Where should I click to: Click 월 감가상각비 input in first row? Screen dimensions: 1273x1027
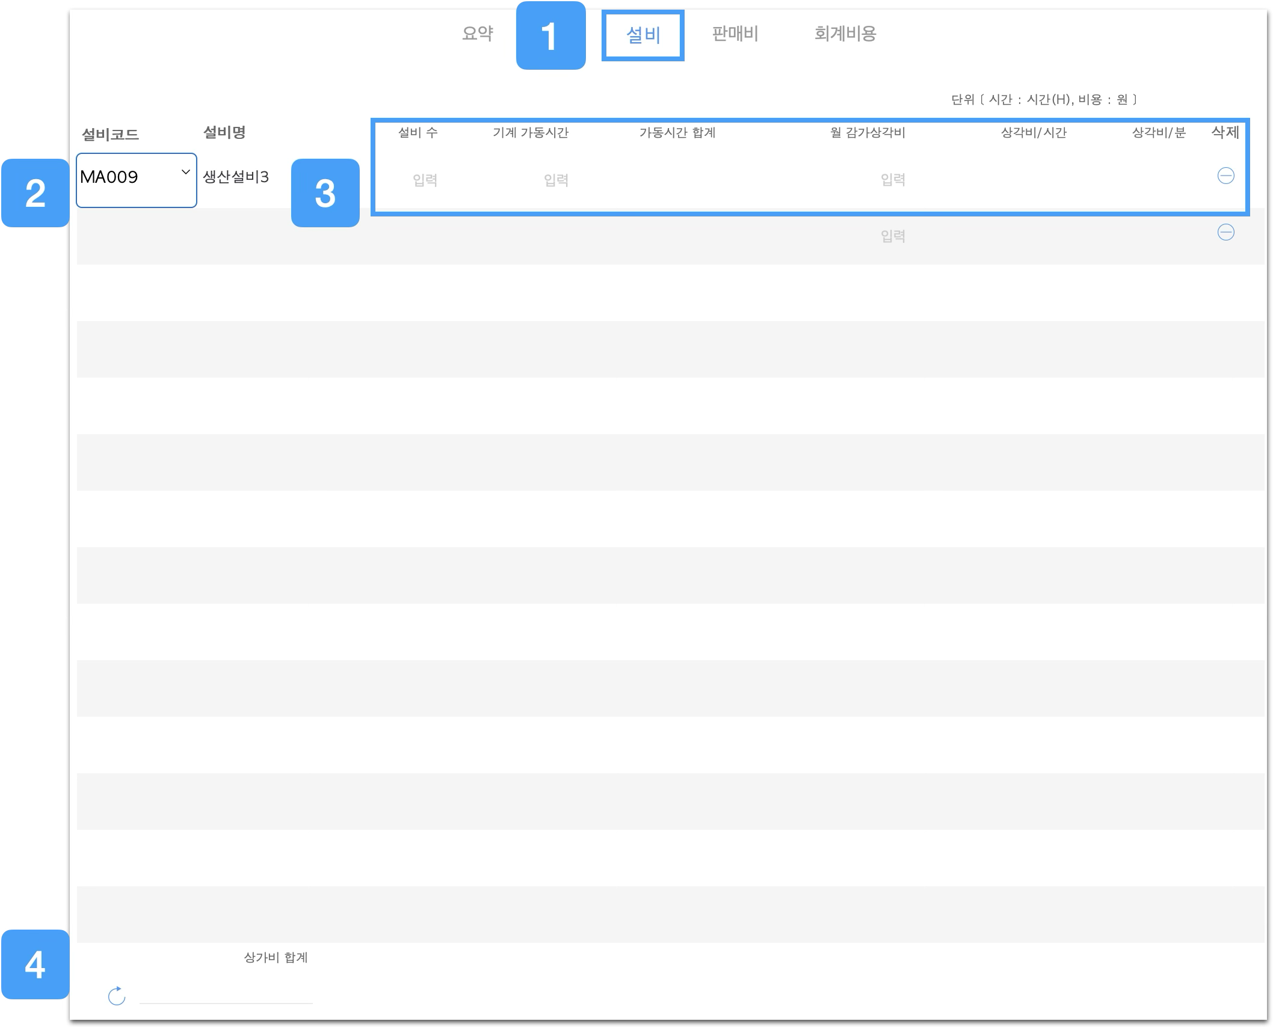tap(893, 180)
